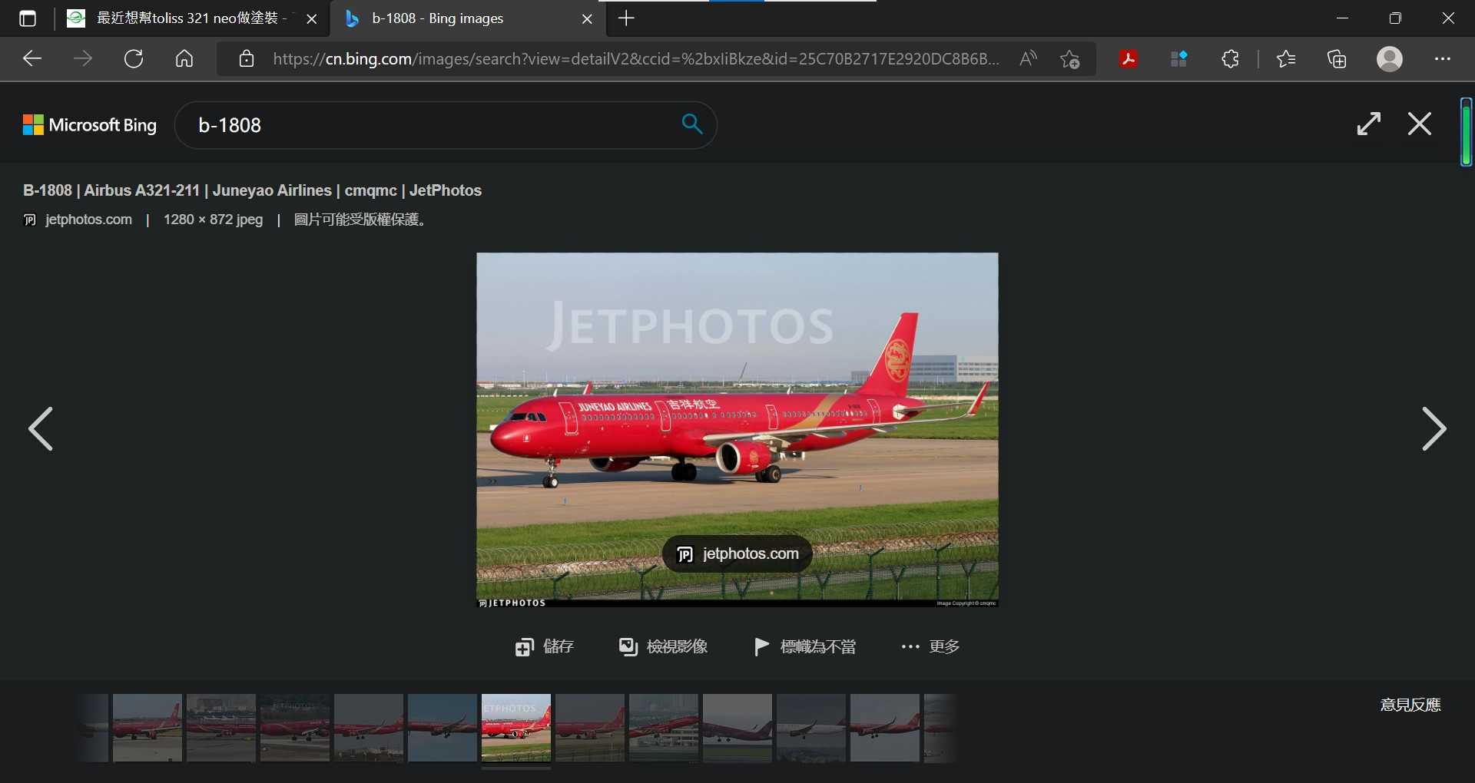Click the jetphotos.com badge on the image

(737, 554)
